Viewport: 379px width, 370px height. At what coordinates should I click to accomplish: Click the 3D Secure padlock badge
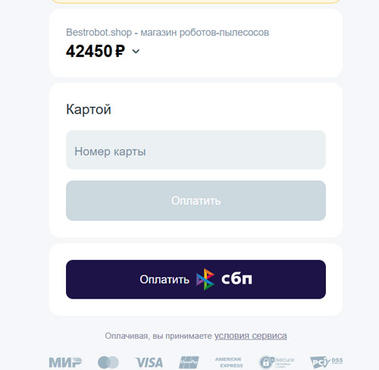(x=277, y=362)
